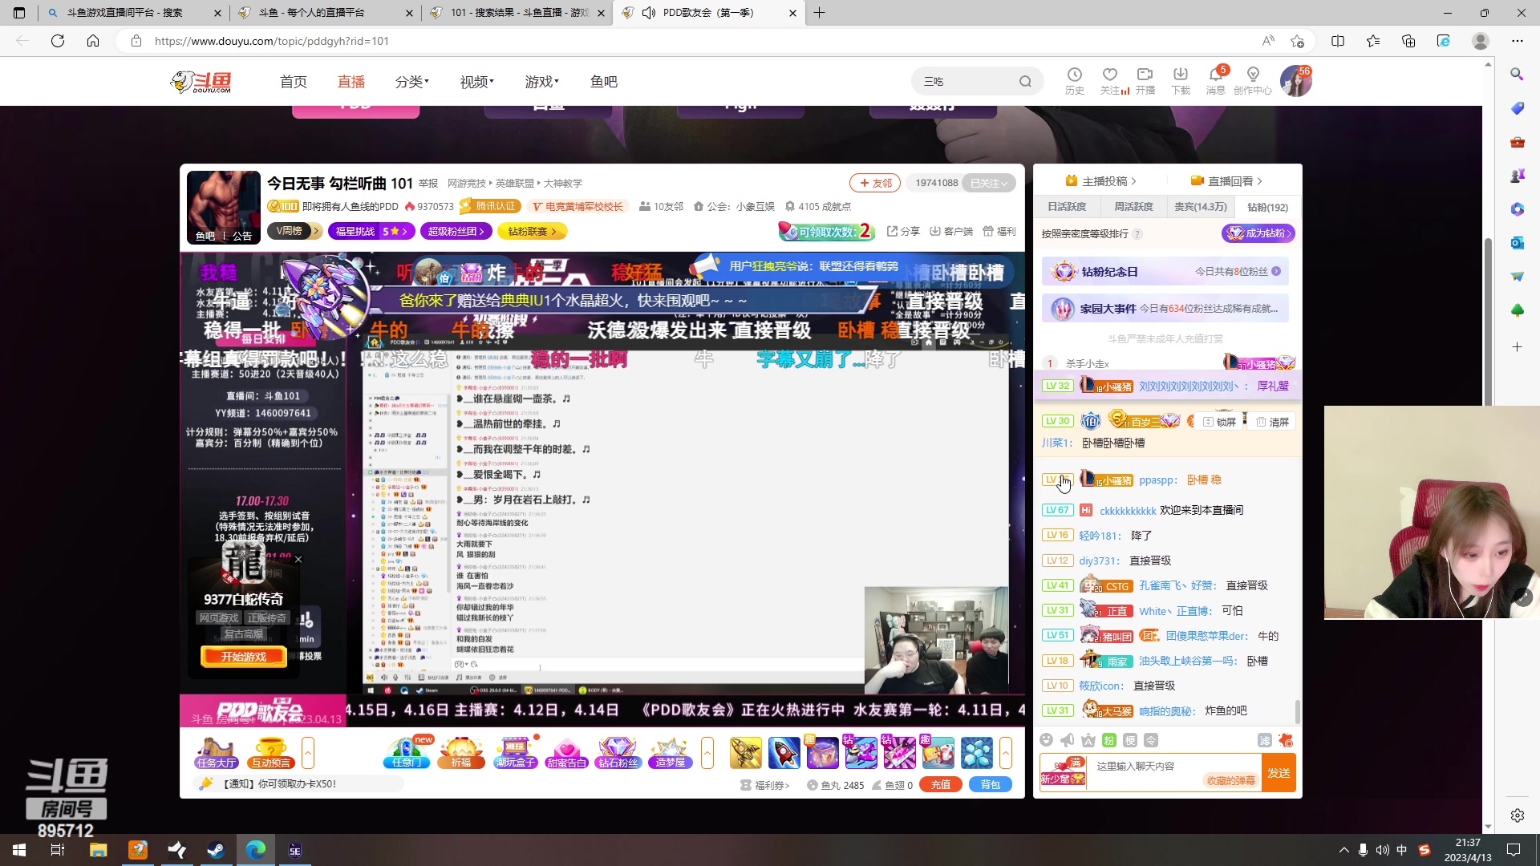
Task: Open the danmaku filter (滤) icon above chat input
Action: pyautogui.click(x=1265, y=741)
